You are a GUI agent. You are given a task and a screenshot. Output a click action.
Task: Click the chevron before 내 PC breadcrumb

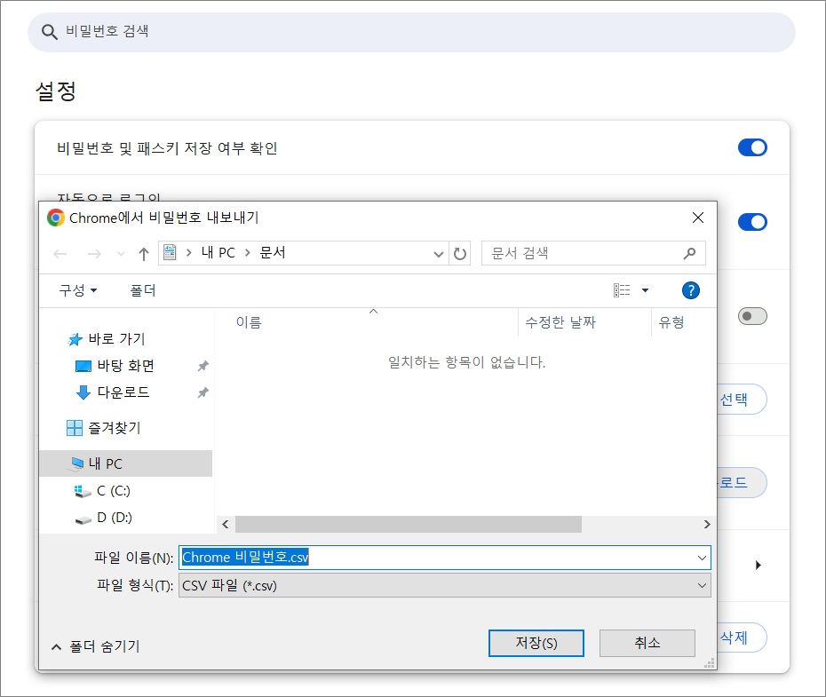click(x=188, y=253)
